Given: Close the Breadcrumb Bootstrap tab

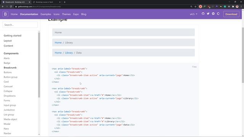Looking at the screenshot, I should [29, 2].
